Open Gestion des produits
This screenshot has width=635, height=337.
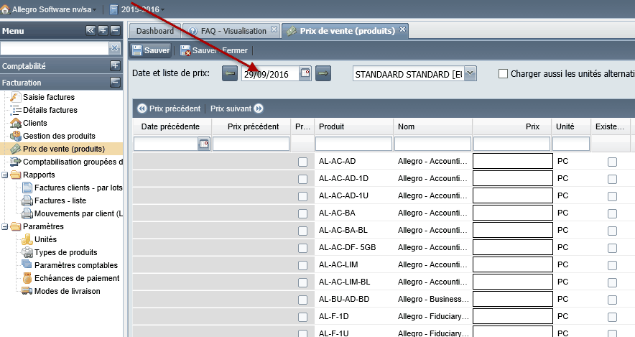[59, 136]
